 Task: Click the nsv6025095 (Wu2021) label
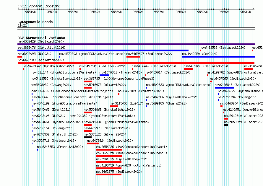click(x=35, y=54)
